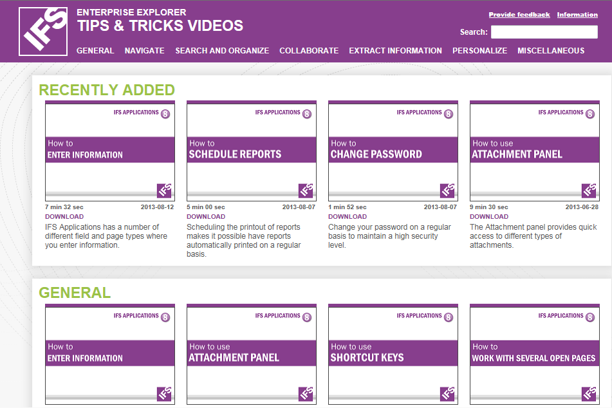Open the Information link at top right
The height and width of the screenshot is (408, 612).
pos(577,15)
